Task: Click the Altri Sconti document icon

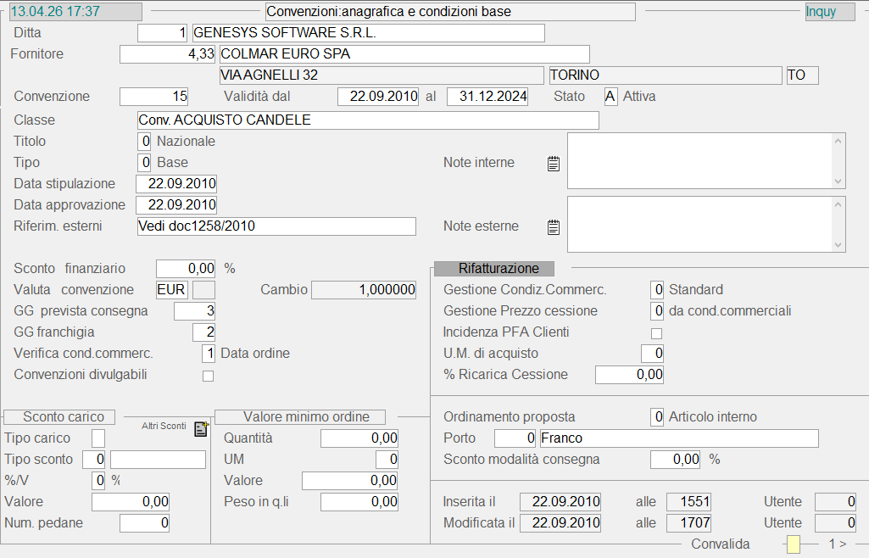Action: point(201,428)
